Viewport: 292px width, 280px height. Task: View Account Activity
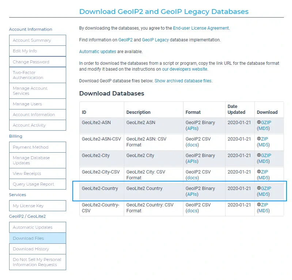[38, 125]
